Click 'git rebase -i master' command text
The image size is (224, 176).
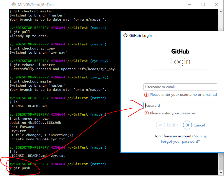tap(32, 65)
